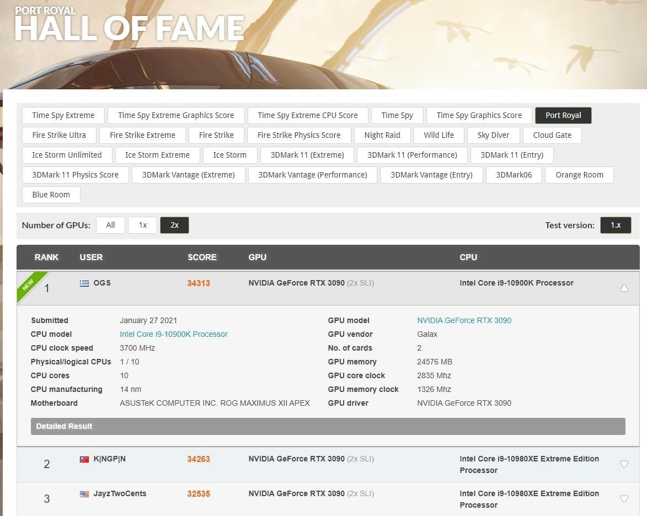Screen dimensions: 647x516
Task: Select 3DMark 11 (Performance)
Action: click(x=412, y=155)
